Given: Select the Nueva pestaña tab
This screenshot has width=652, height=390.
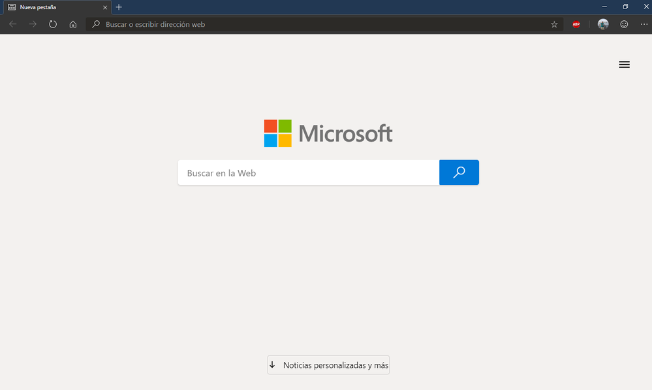Looking at the screenshot, I should coord(56,7).
